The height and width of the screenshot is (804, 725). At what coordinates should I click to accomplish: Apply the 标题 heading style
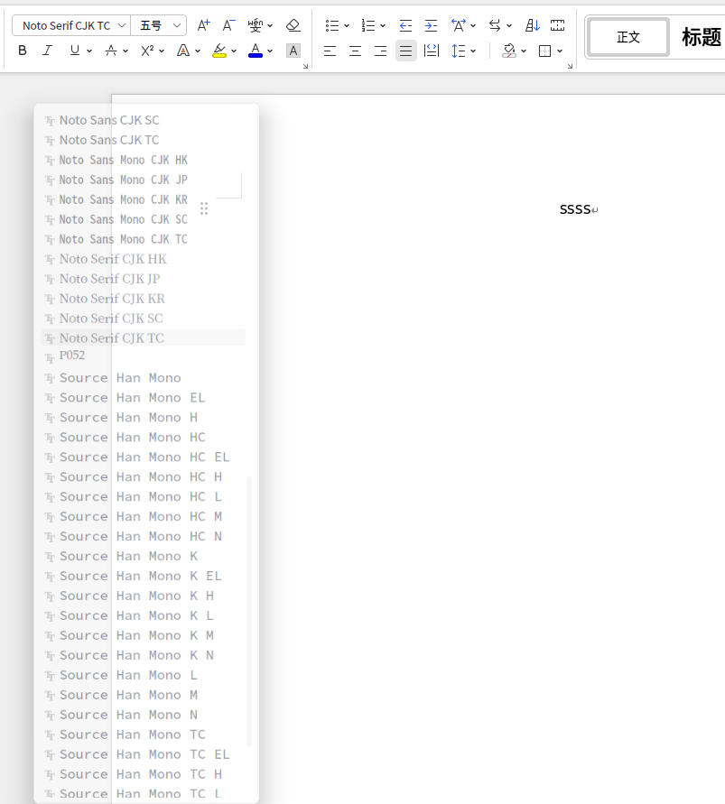[701, 37]
